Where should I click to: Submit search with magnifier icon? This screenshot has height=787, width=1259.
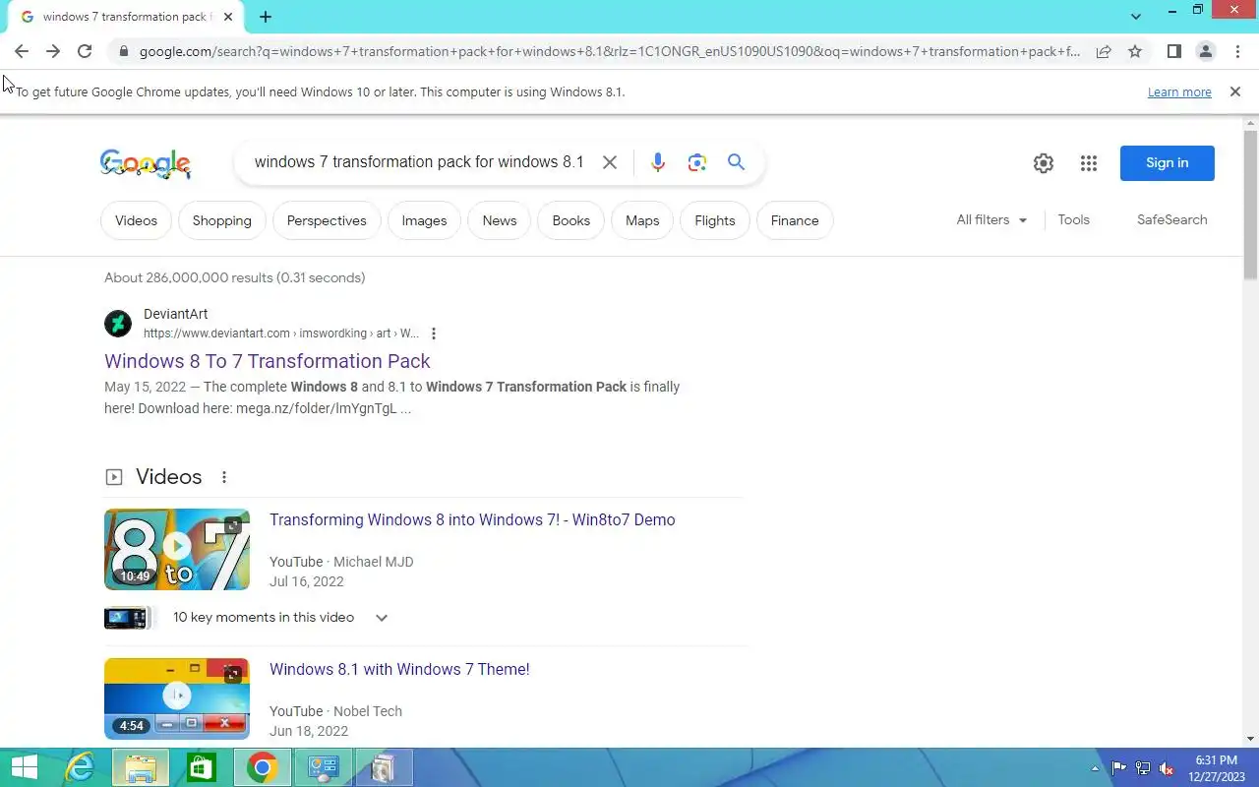[736, 162]
